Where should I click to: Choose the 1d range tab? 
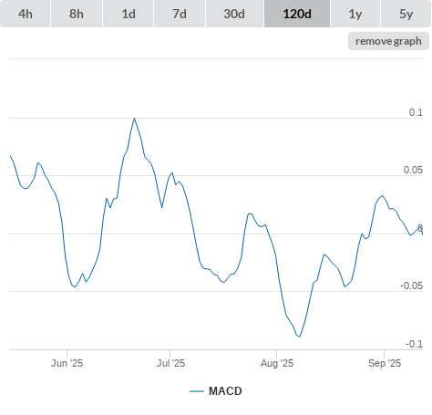coord(129,14)
